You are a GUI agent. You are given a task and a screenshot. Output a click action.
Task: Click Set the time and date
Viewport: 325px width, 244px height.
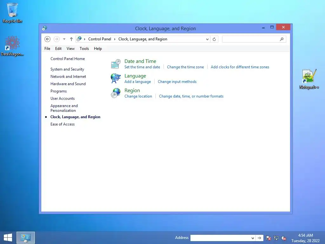pyautogui.click(x=142, y=67)
